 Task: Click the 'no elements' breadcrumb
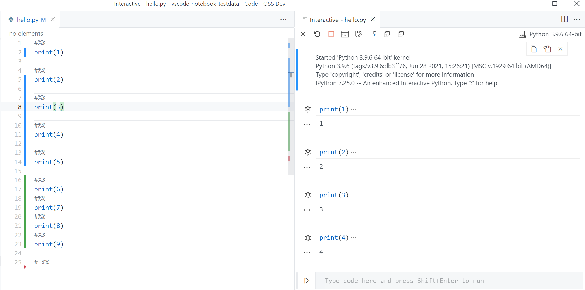click(26, 34)
